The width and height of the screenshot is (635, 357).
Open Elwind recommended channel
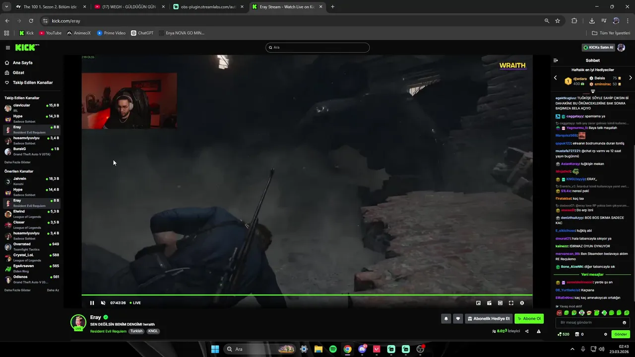pyautogui.click(x=32, y=214)
